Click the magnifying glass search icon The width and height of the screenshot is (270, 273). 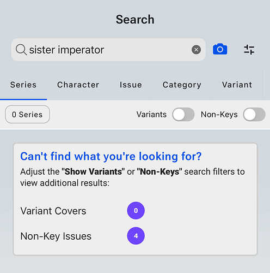point(21,50)
